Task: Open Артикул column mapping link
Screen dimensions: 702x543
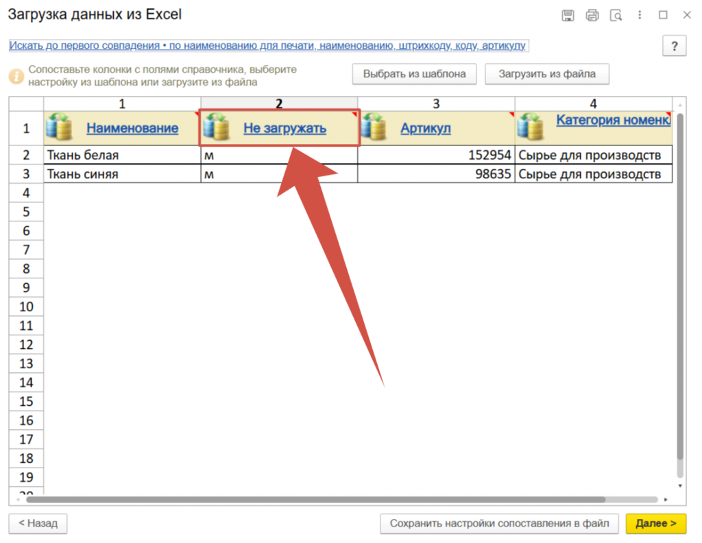Action: click(x=425, y=128)
